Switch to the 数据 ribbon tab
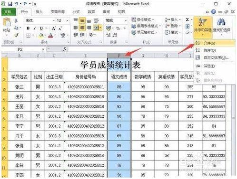Image resolution: width=237 pixels, height=179 pixels. pos(91,12)
